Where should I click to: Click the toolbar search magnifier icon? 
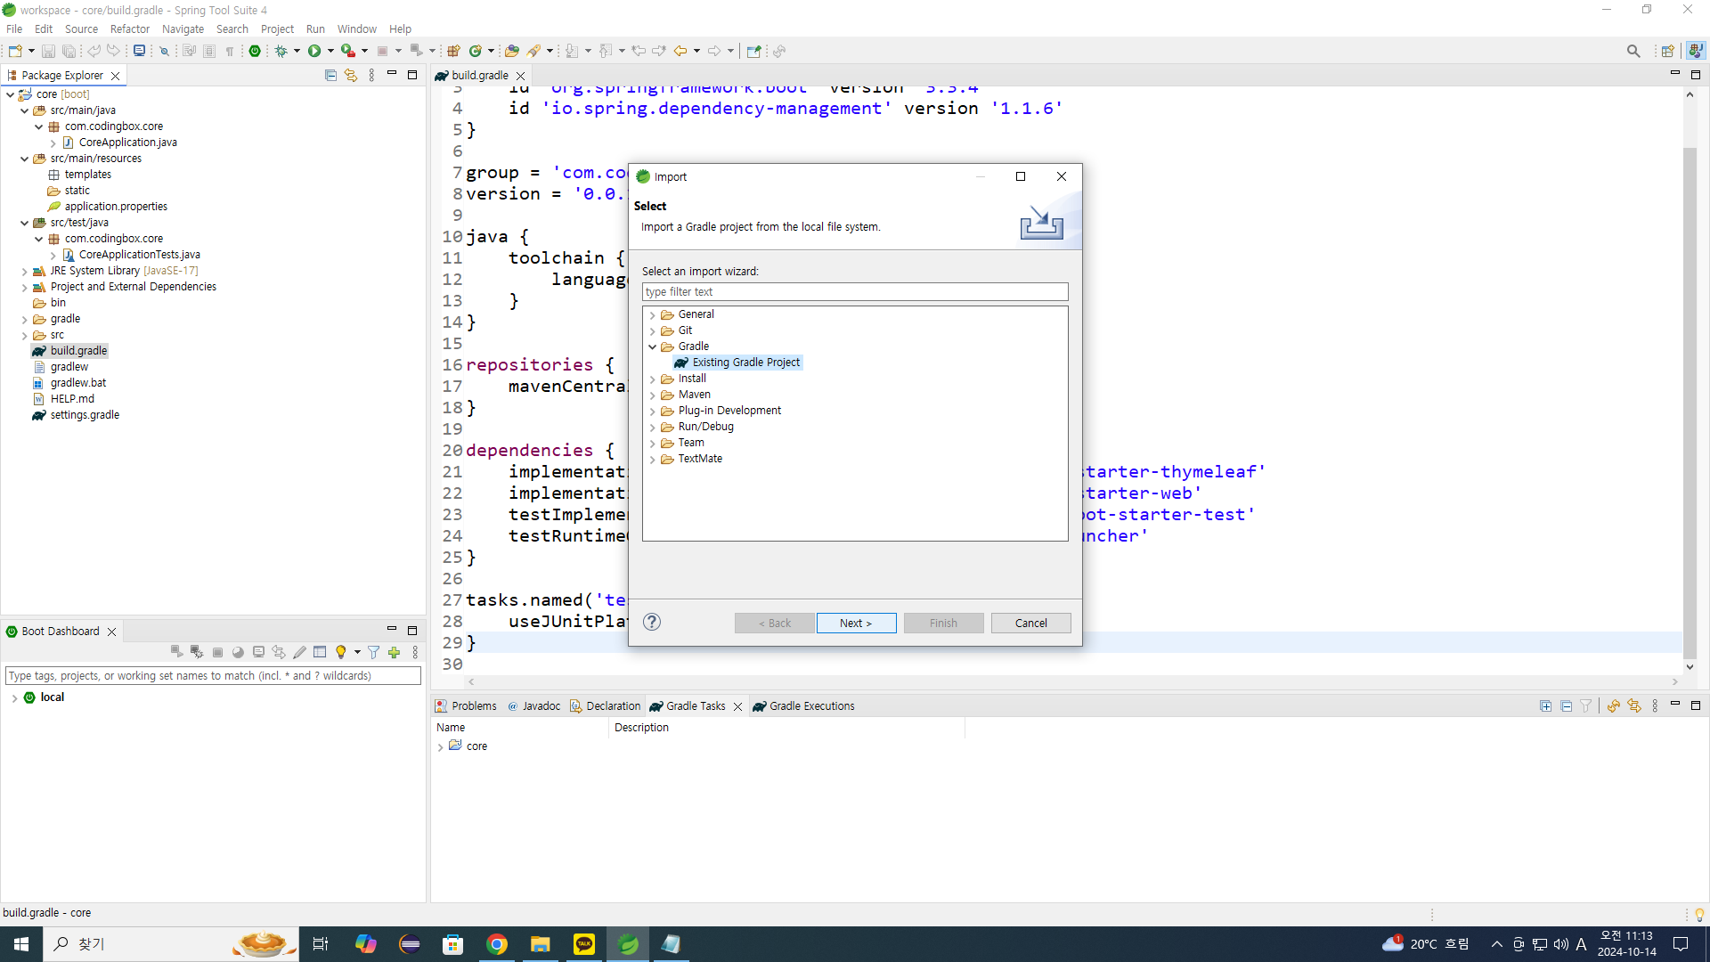point(1633,51)
